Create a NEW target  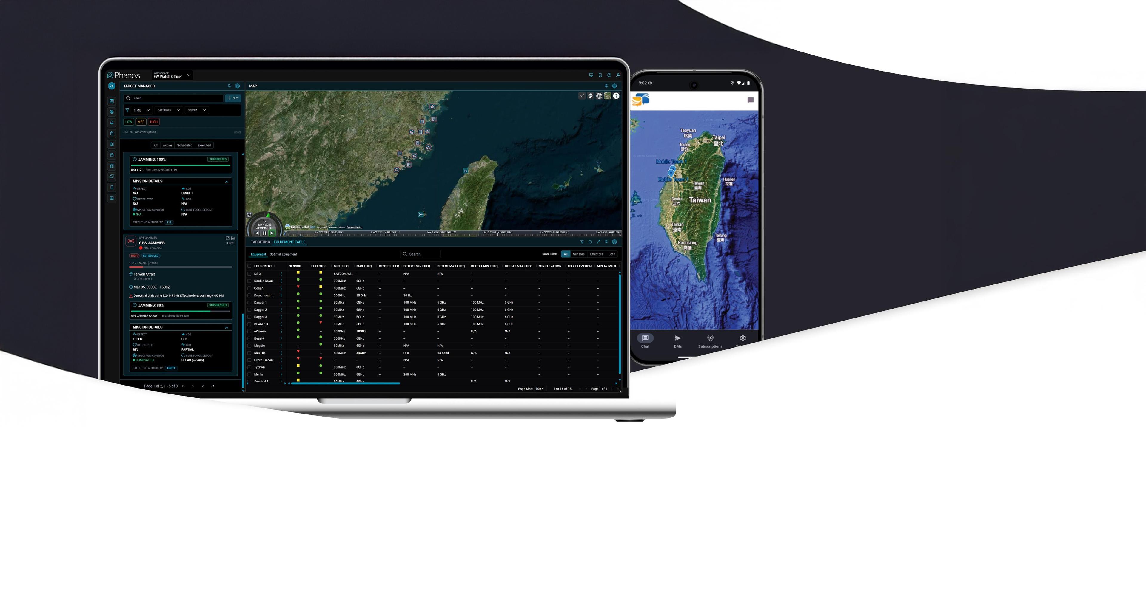pos(233,98)
